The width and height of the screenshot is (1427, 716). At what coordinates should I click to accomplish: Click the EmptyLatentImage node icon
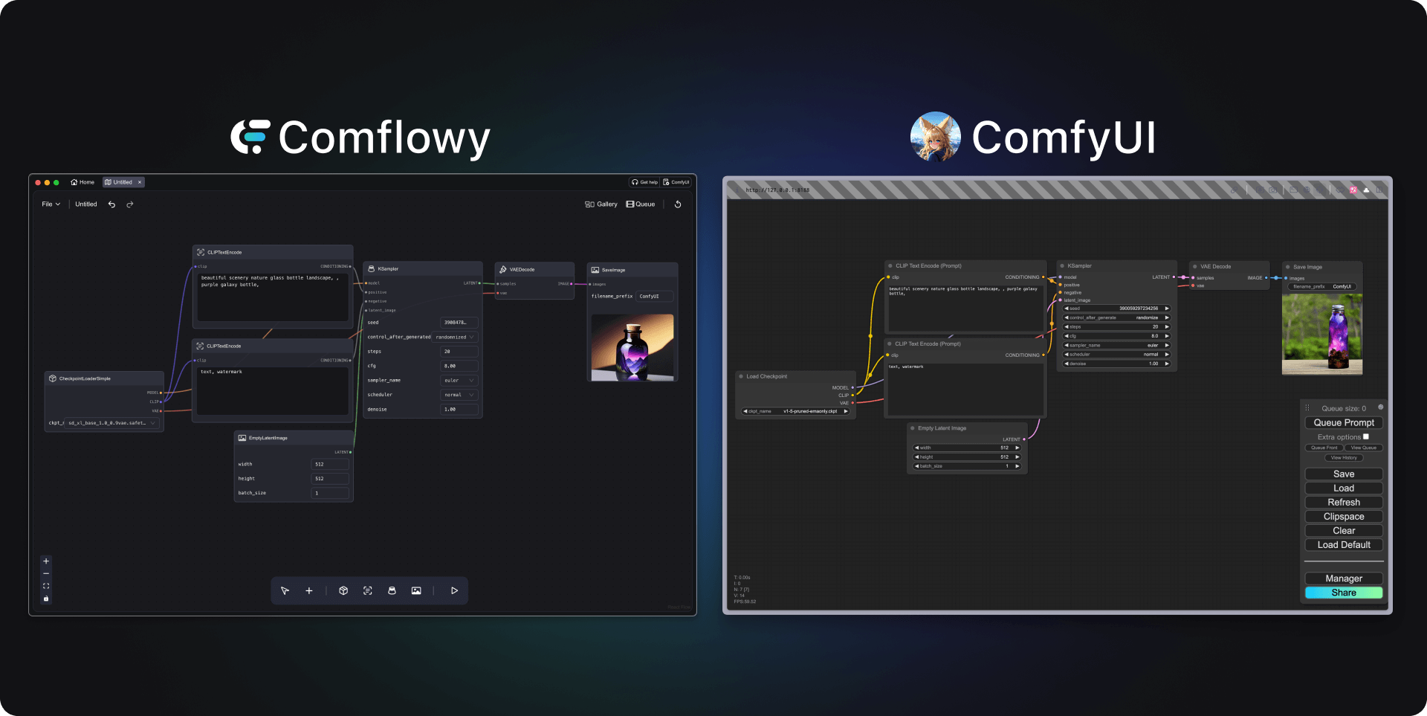point(242,438)
